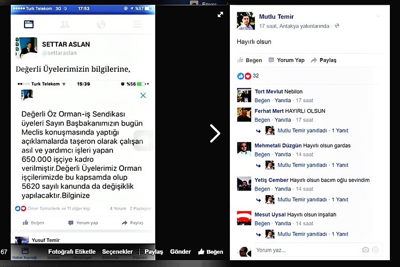Expand reply under Yetiş Cember comment

tap(313, 200)
